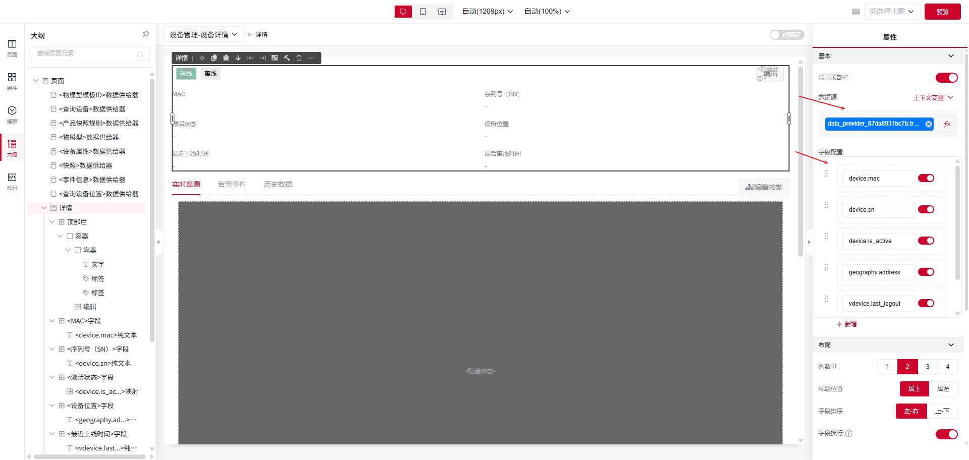
Task: Open the 组件 components panel
Action: tap(12, 81)
